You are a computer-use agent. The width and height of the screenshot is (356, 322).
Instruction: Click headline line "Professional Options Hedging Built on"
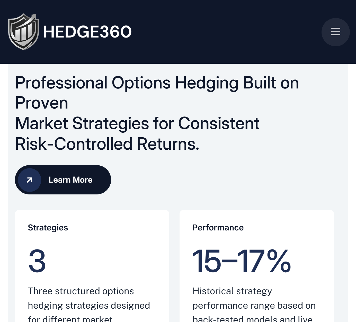click(157, 83)
